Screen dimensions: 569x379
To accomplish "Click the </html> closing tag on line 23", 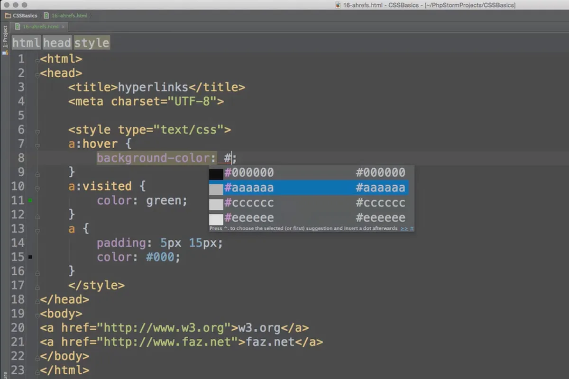I will [64, 370].
